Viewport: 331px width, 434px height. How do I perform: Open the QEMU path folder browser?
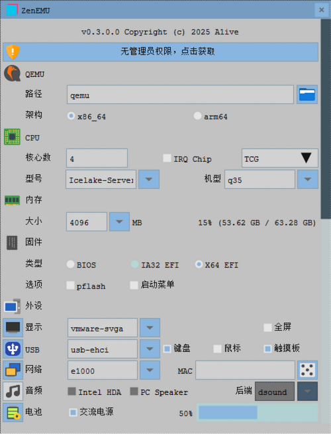point(307,95)
